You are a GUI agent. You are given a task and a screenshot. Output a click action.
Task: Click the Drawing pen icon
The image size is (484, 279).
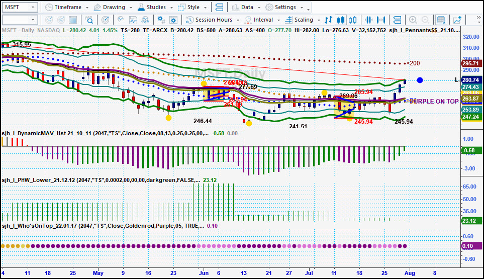click(x=97, y=7)
